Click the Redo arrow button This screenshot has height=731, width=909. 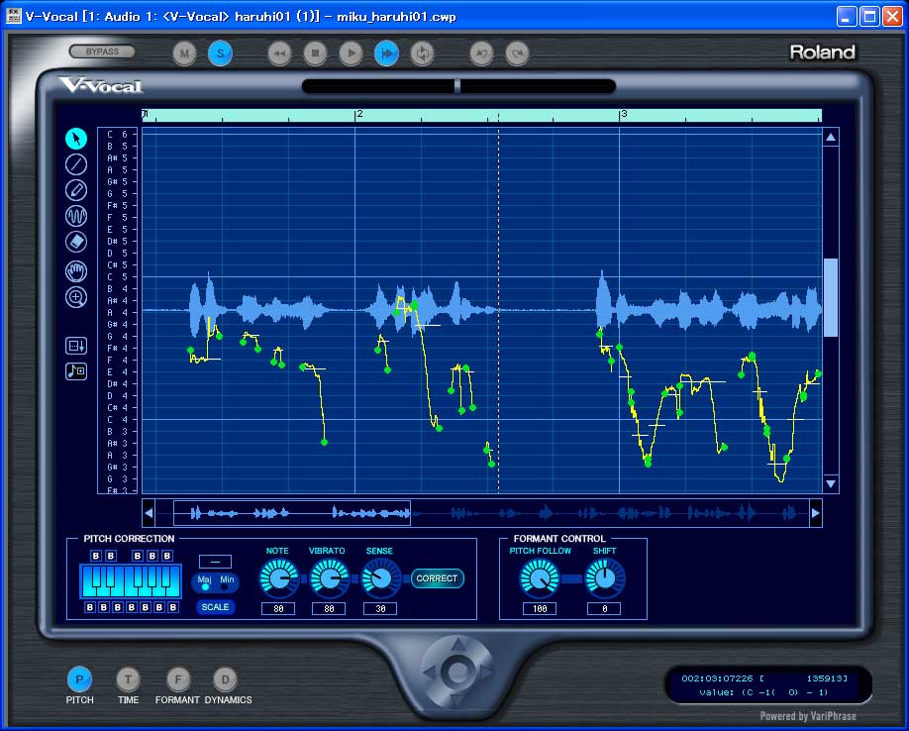tap(517, 53)
